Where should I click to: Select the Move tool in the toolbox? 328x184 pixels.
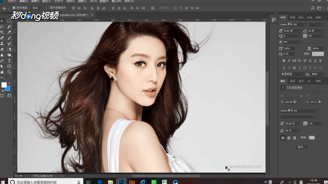click(x=2, y=21)
